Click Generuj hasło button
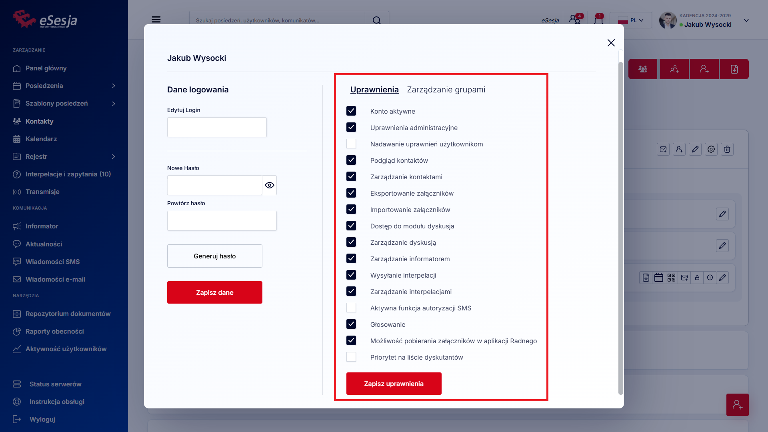The width and height of the screenshot is (768, 432). (x=215, y=256)
